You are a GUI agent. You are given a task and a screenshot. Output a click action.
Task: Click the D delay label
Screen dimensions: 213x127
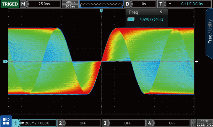[x=127, y=4]
